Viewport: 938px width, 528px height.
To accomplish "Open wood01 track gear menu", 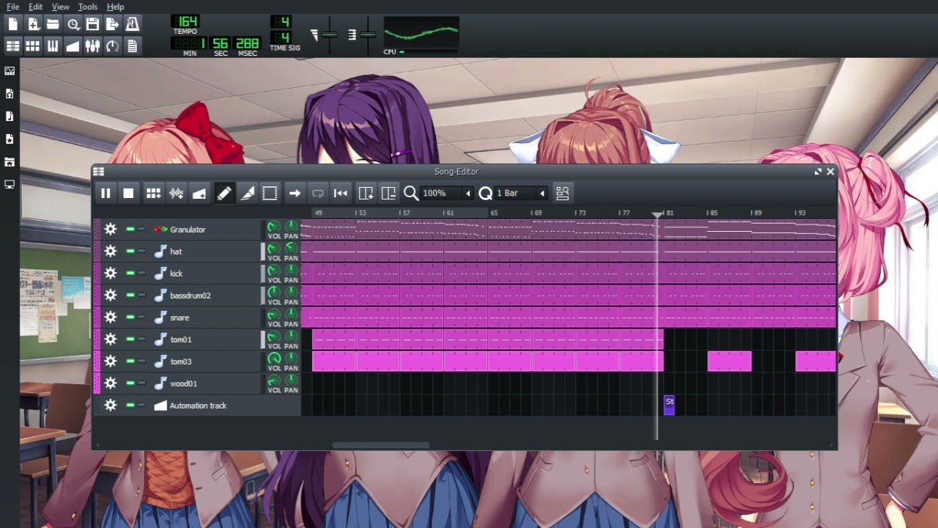I will [x=111, y=384].
